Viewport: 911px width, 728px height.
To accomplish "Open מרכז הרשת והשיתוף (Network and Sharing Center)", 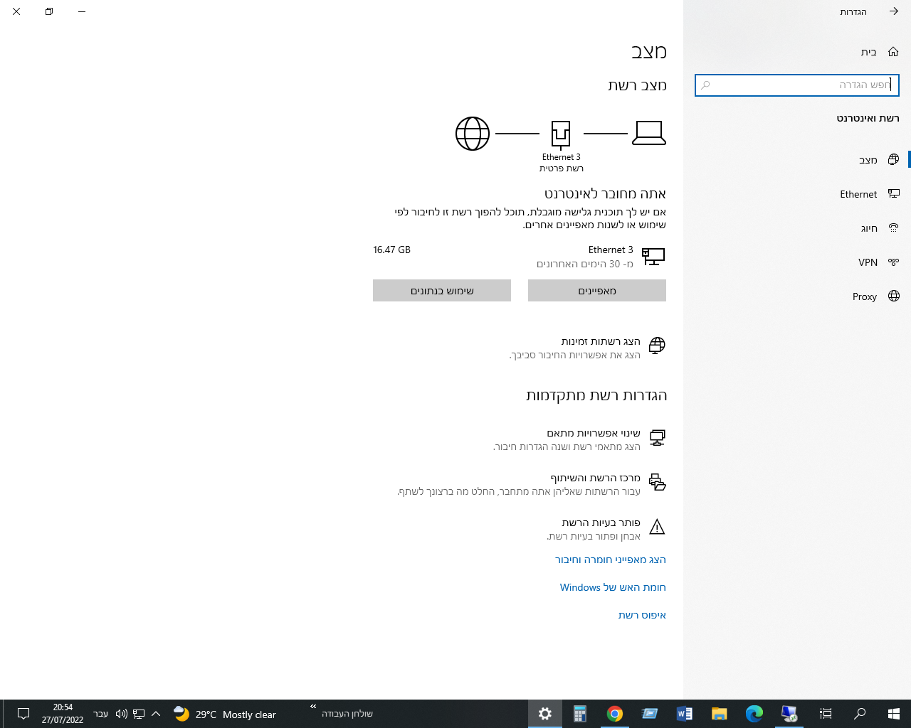I will tap(596, 478).
